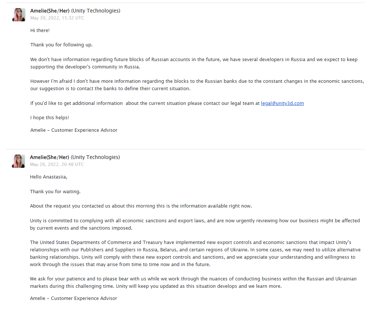Click the first Customer Experience Advisor signature

tap(74, 130)
